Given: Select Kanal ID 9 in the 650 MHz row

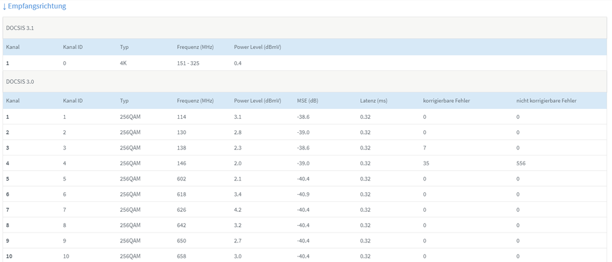Looking at the screenshot, I should pos(64,241).
